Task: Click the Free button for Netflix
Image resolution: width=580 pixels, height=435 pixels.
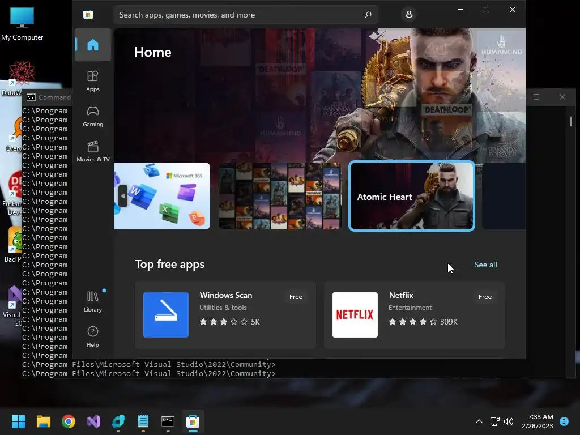Action: pos(485,297)
